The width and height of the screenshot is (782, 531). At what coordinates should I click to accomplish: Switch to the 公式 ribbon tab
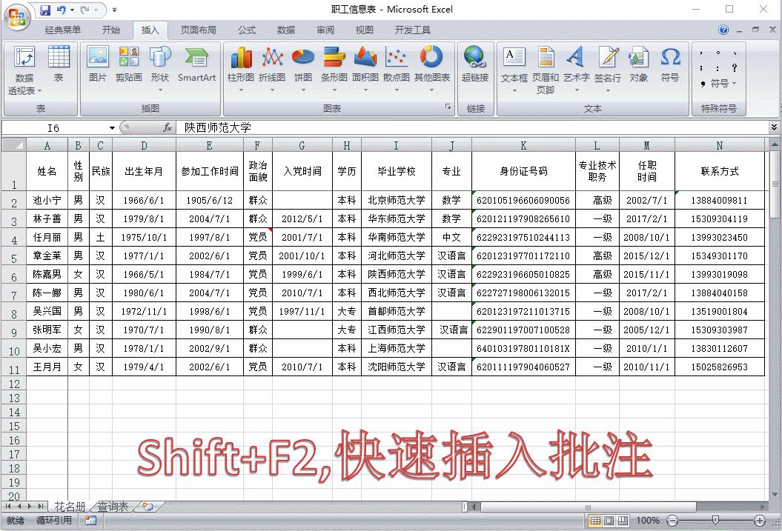click(246, 30)
